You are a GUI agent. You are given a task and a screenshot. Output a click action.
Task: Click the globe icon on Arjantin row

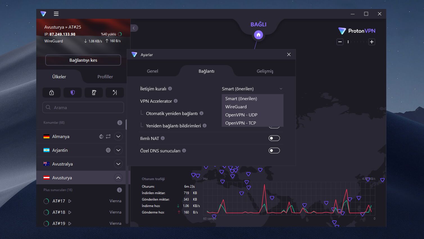(x=108, y=150)
